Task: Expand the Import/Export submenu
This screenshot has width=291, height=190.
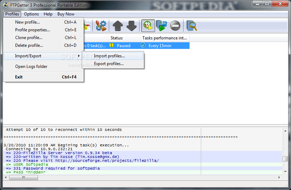Action: (43, 56)
